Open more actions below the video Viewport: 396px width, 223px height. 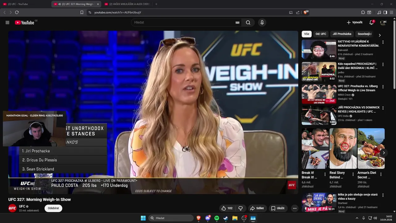[295, 208]
